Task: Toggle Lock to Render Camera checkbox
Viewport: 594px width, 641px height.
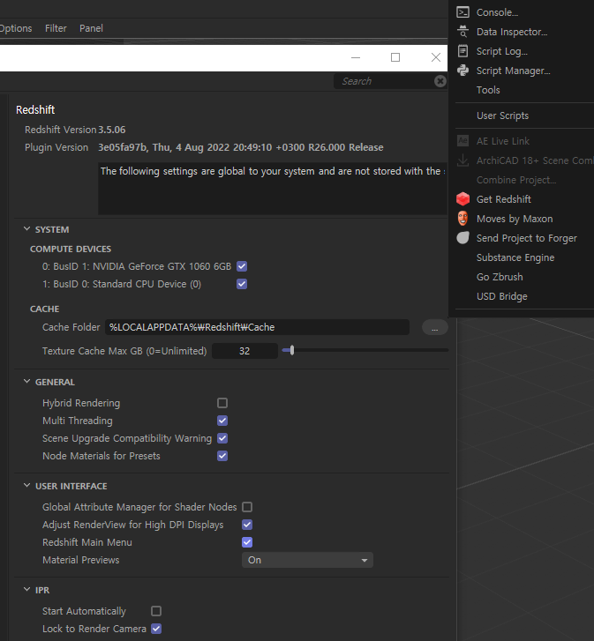Action: tap(156, 629)
